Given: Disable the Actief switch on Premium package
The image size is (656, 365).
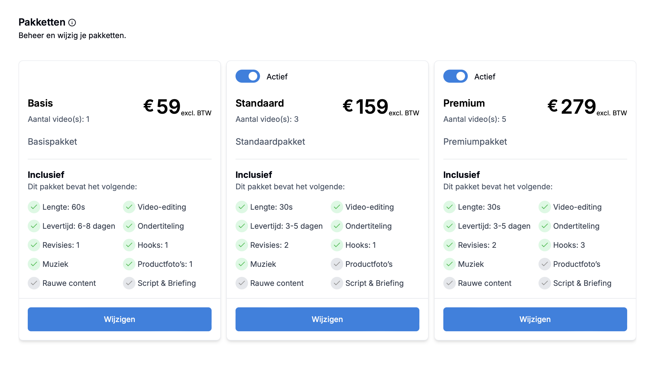Looking at the screenshot, I should 456,76.
